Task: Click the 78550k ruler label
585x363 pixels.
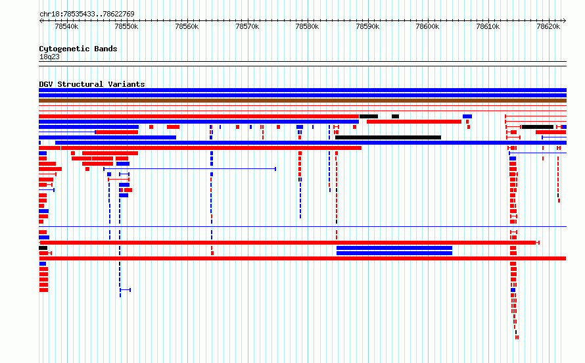Action: 126,26
